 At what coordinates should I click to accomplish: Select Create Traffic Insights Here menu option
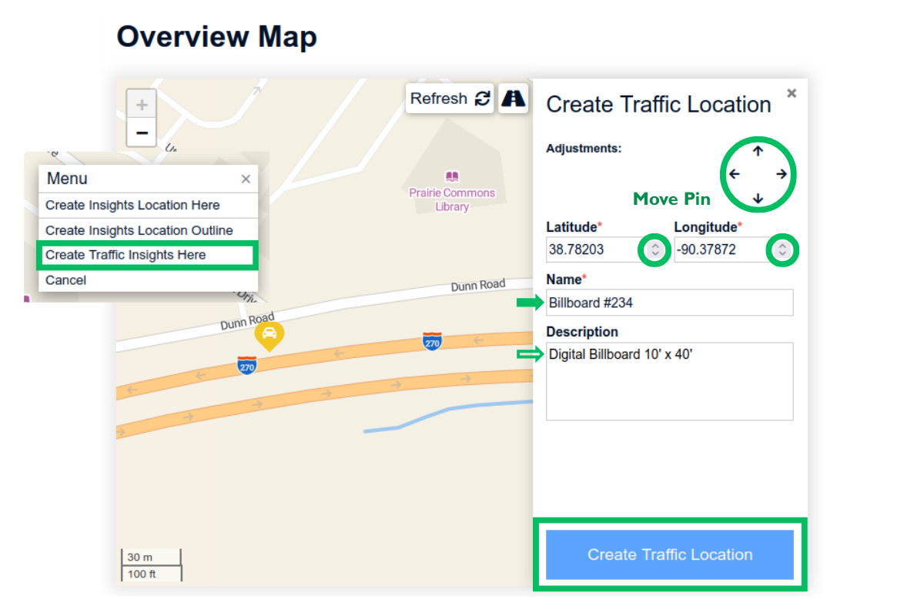[x=123, y=254]
